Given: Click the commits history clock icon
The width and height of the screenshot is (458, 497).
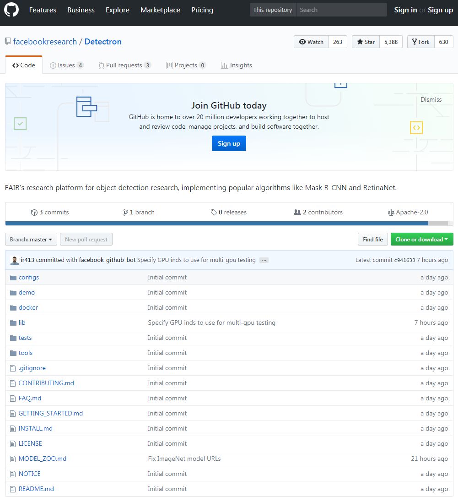Looking at the screenshot, I should pyautogui.click(x=34, y=213).
